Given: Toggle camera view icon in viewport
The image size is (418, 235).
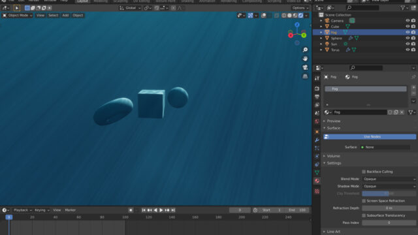Looking at the screenshot, I should pos(305,67).
